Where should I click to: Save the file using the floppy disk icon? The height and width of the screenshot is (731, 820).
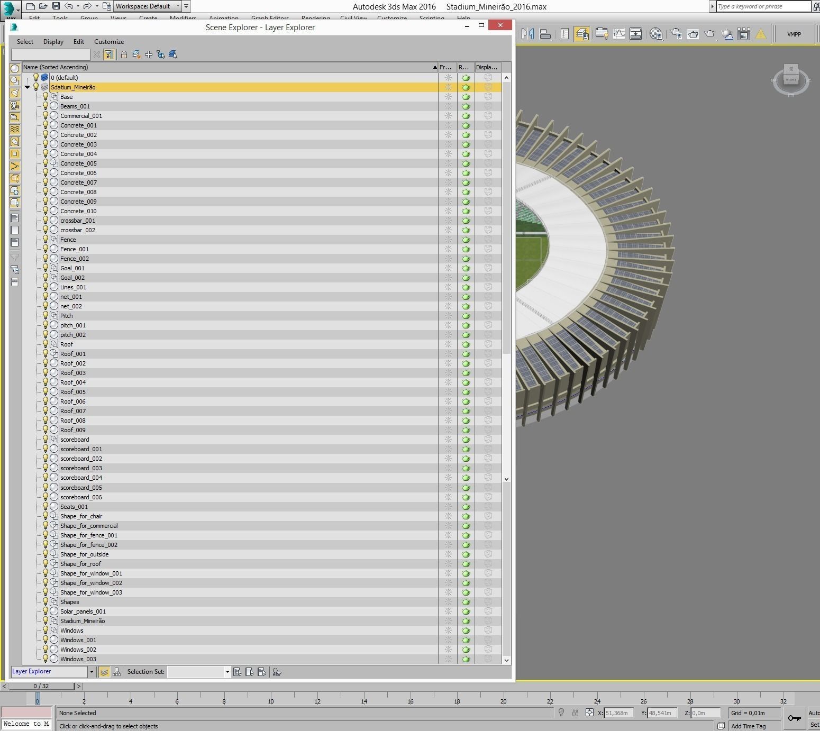(x=56, y=6)
